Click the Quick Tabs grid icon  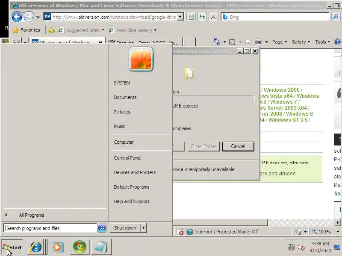pyautogui.click(x=16, y=41)
